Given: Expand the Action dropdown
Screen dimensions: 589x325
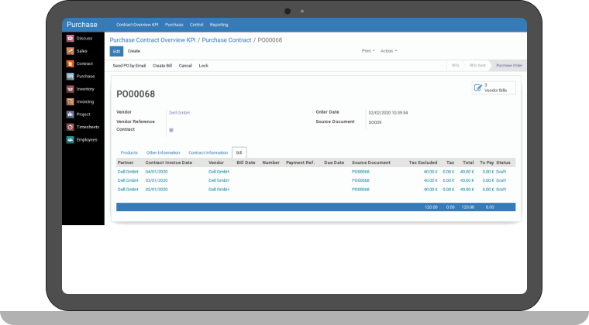Looking at the screenshot, I should [x=388, y=51].
